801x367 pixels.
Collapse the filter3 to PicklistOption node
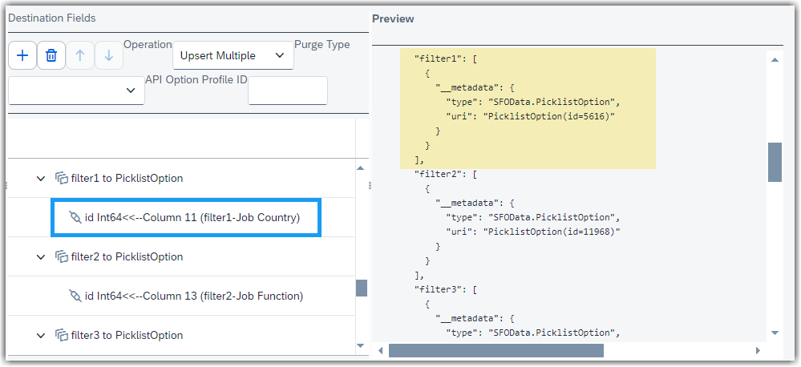[x=41, y=336]
